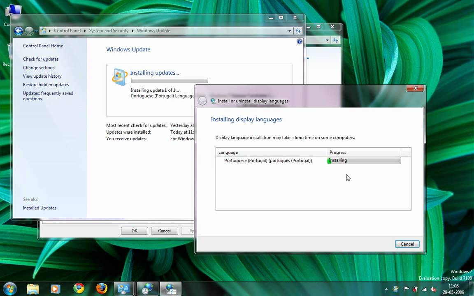Click the power plug tray icon
This screenshot has height=296, width=474.
[415, 289]
